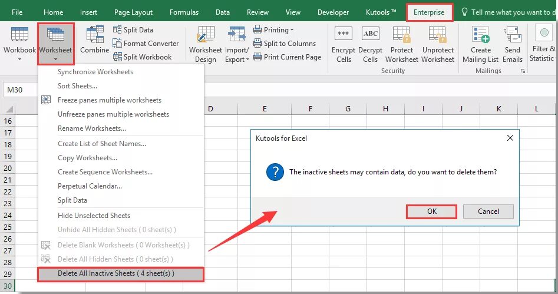Open Create Mailing List tool
This screenshot has width=558, height=294.
(480, 45)
